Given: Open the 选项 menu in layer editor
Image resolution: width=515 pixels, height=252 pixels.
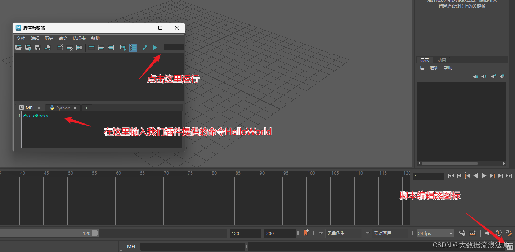Looking at the screenshot, I should [x=434, y=68].
